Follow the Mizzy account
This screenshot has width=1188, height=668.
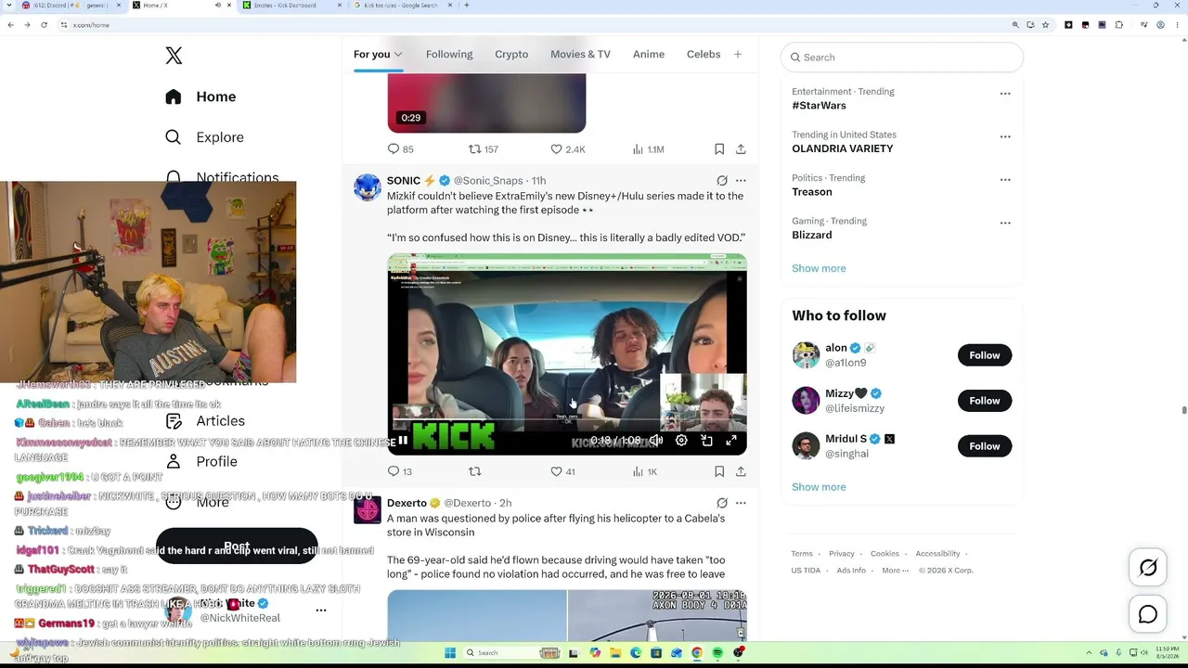[x=985, y=401]
